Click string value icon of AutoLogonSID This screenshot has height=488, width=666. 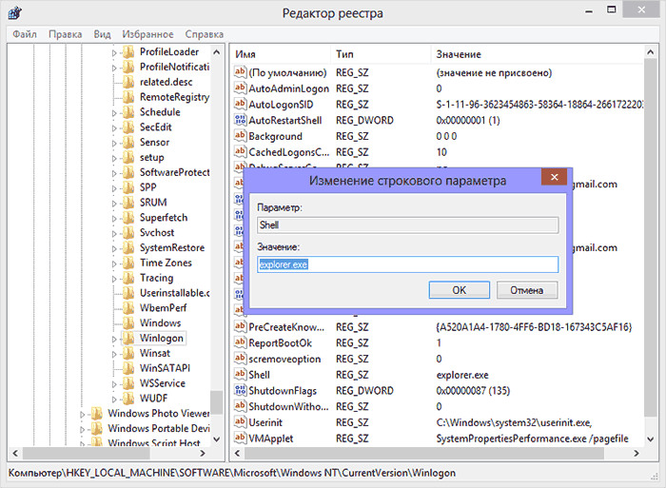(x=240, y=104)
